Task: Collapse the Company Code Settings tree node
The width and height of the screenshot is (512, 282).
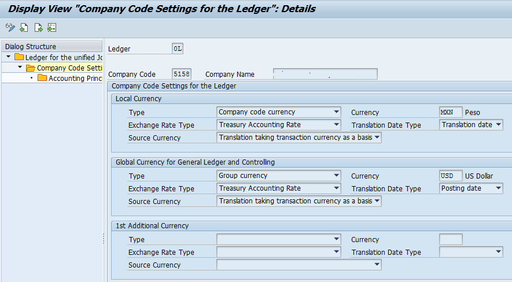Action: (20, 68)
